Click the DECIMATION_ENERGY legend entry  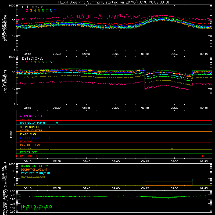[34, 166]
